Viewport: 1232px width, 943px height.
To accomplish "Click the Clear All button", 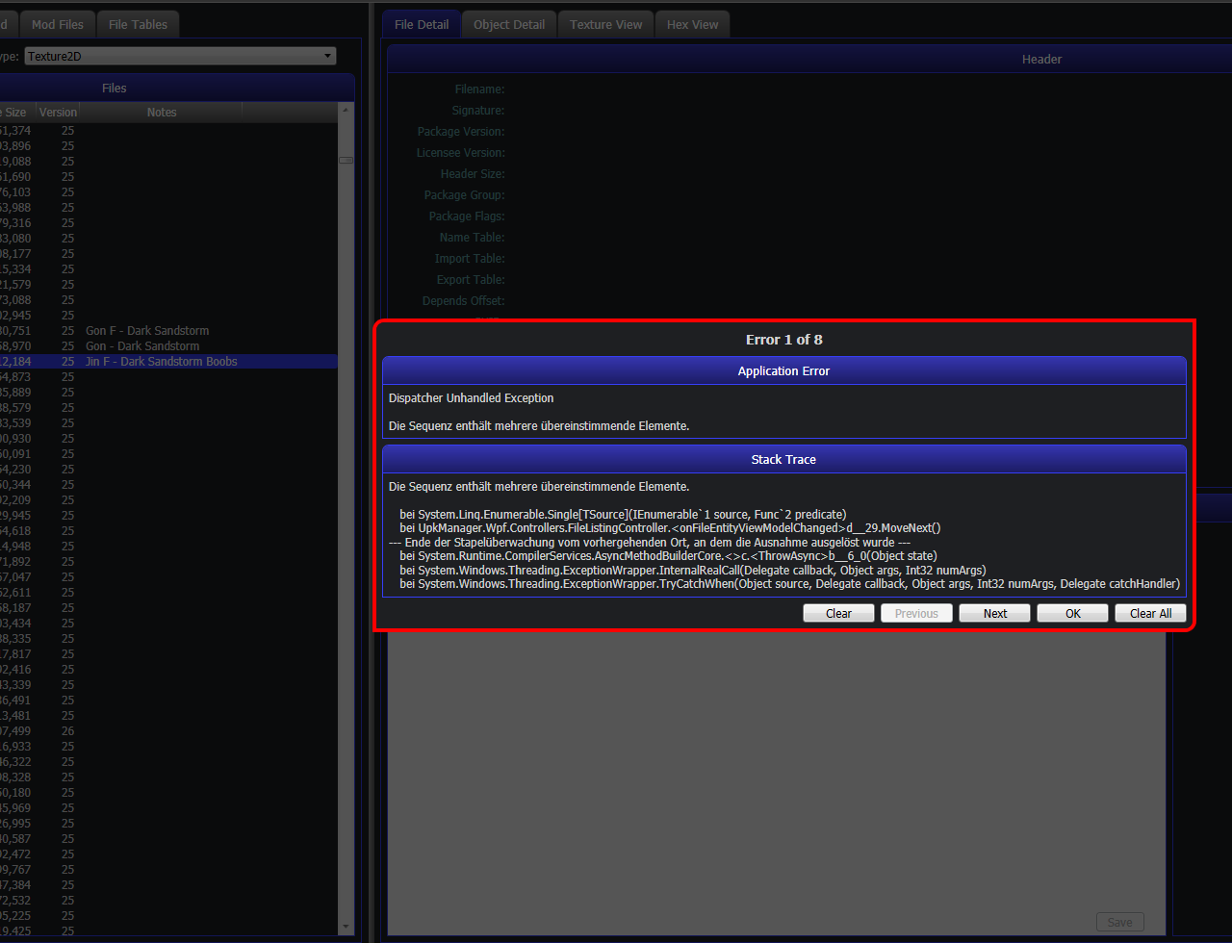I will coord(1150,613).
